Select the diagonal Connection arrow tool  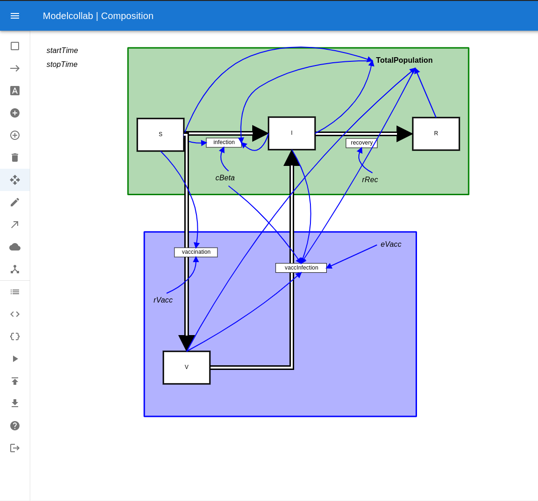click(15, 224)
